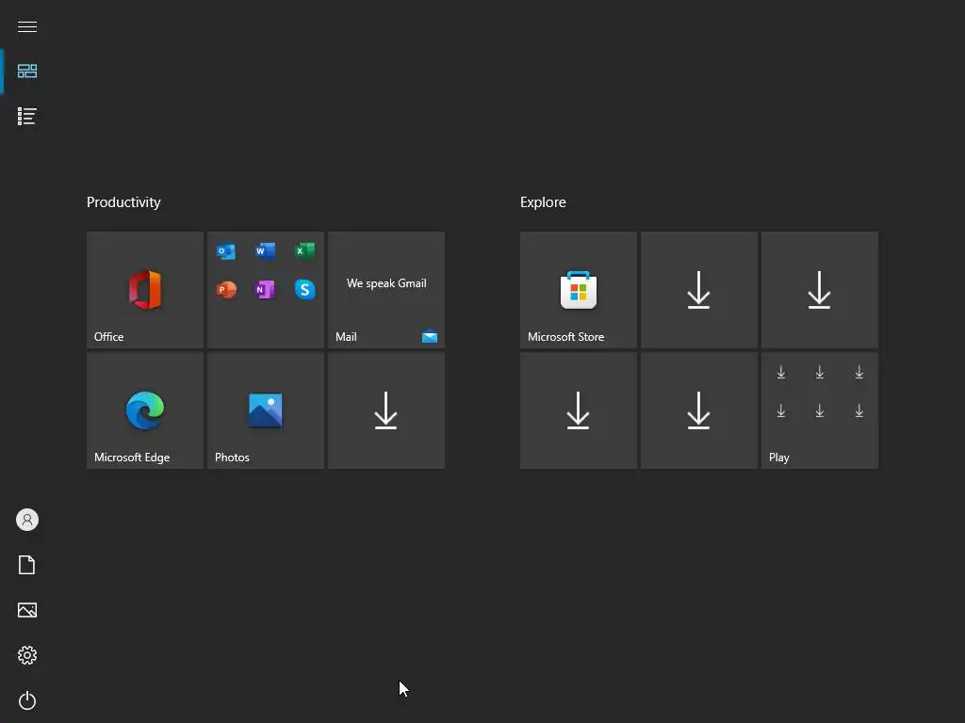Open Word from the Office apps tile

(x=265, y=250)
